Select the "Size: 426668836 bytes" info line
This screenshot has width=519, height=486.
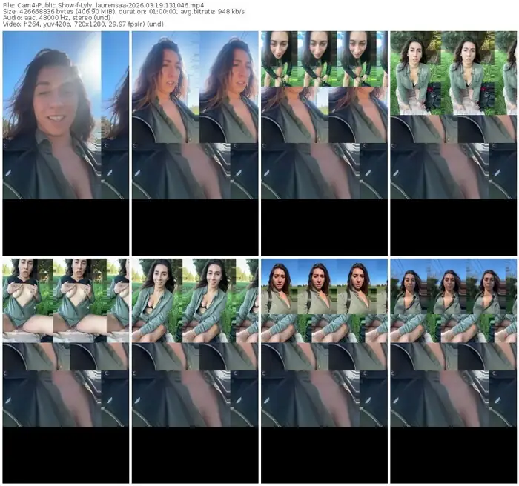tap(124, 12)
